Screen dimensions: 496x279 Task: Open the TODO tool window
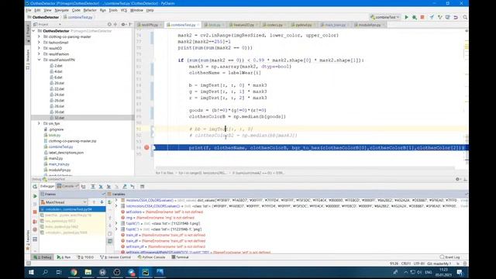coord(86,257)
